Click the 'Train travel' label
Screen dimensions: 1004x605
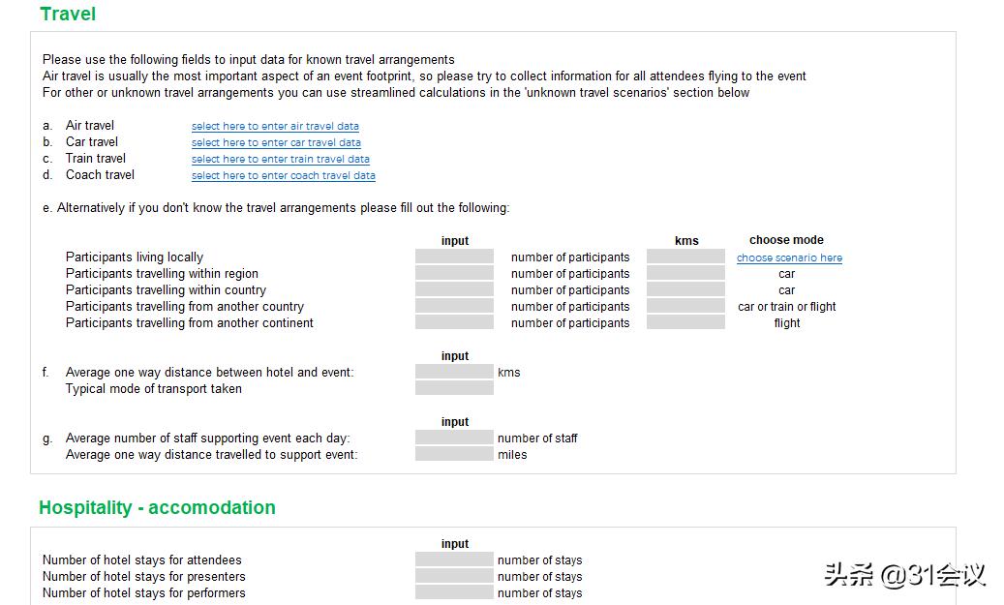pyautogui.click(x=96, y=158)
